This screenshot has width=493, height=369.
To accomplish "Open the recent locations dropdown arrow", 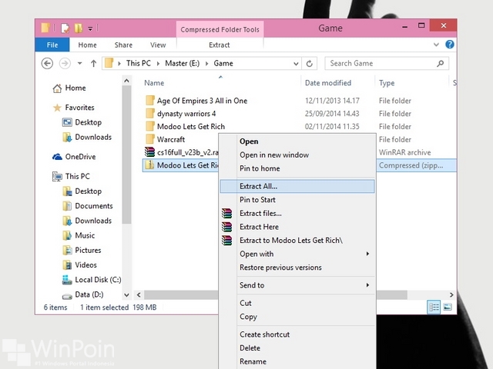I will 80,63.
